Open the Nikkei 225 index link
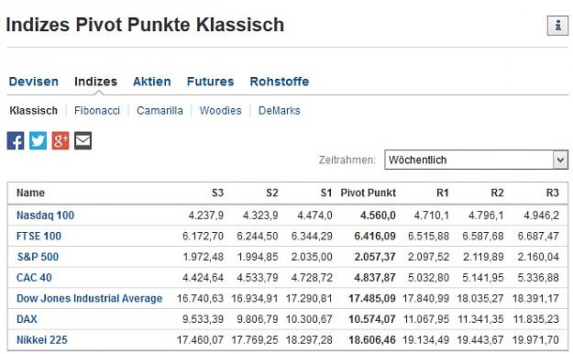This screenshot has width=573, height=354. [42, 340]
